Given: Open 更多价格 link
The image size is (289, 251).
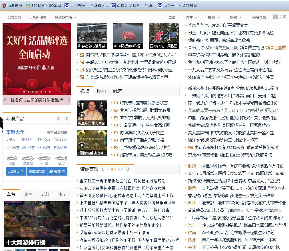Looking at the screenshot, I should click(60, 148).
